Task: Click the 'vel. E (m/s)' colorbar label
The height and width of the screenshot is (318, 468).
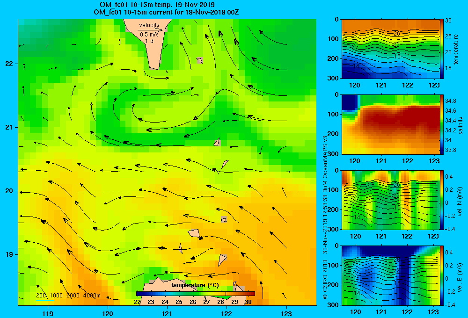Action: 460,277
